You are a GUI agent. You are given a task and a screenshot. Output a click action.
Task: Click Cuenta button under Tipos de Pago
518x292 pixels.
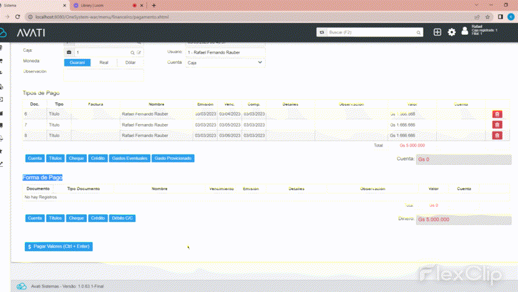(35, 158)
